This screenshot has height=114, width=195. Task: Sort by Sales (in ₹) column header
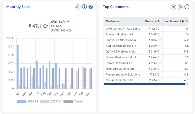153,21
